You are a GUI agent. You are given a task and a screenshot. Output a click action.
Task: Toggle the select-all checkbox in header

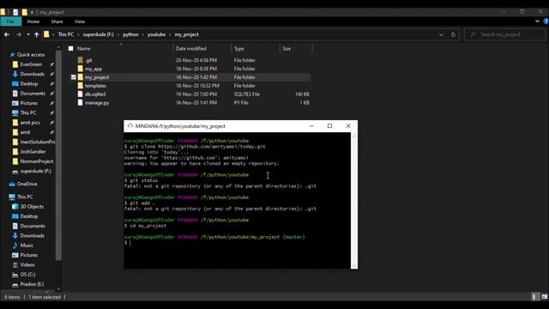[70, 48]
